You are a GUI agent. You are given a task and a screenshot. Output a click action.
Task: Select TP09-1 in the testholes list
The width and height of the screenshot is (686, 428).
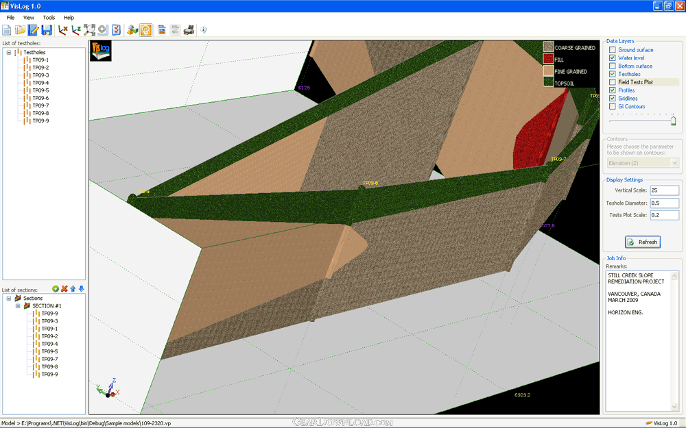pyautogui.click(x=40, y=60)
